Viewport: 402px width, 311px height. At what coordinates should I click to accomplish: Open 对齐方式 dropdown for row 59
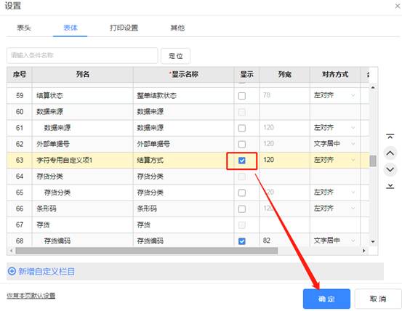(x=334, y=96)
